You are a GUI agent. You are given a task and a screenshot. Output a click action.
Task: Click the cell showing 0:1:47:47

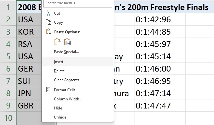click(x=160, y=106)
